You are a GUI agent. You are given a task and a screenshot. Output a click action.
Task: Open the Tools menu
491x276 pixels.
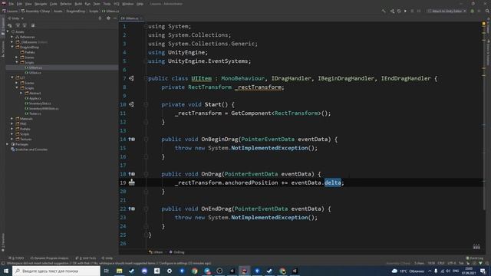[x=107, y=4]
